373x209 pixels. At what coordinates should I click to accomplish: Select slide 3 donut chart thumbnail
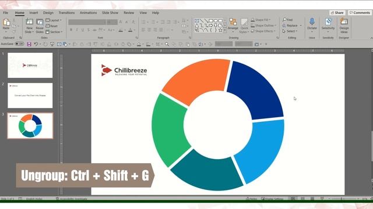(x=30, y=126)
